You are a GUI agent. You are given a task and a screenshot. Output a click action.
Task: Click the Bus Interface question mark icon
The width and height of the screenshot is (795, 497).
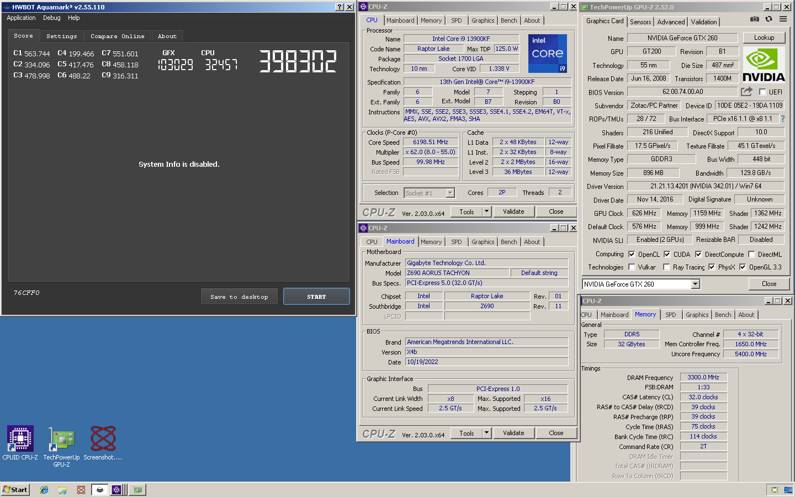point(782,119)
